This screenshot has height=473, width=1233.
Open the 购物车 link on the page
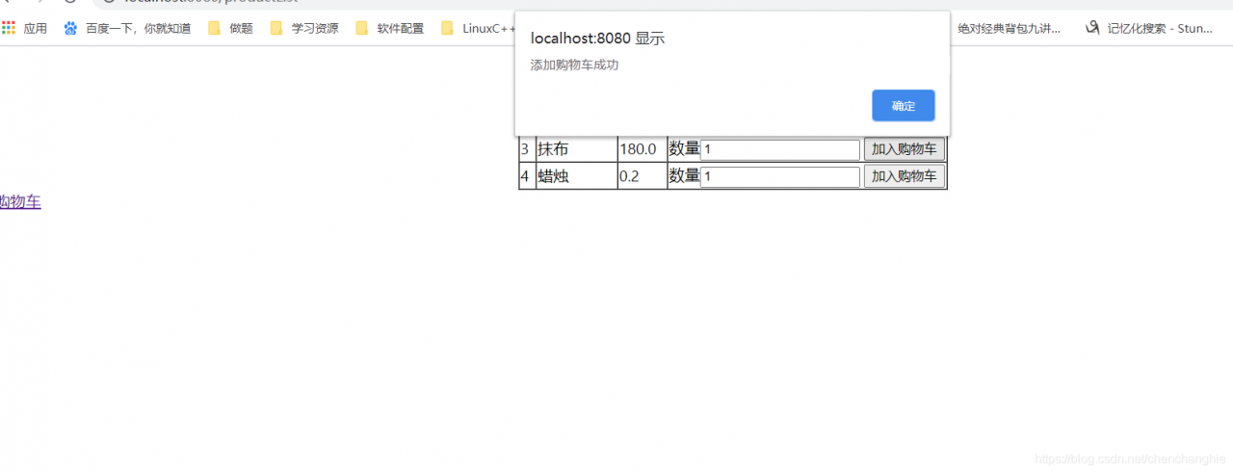20,201
